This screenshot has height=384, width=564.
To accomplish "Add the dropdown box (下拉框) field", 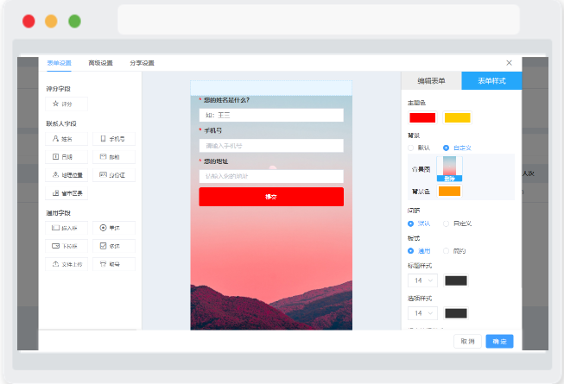I will [67, 246].
